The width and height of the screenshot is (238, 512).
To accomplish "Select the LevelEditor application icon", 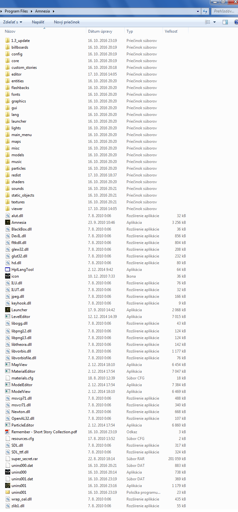I will (8, 317).
